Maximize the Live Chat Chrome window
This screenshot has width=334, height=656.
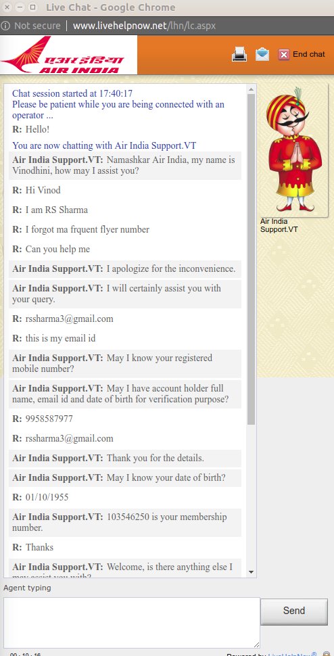pyautogui.click(x=32, y=7)
